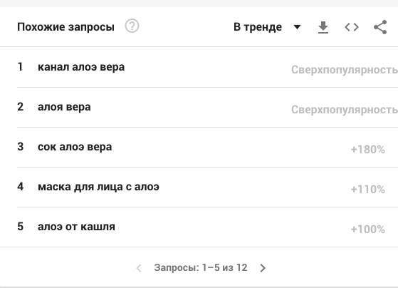Screen dimensions: 398x288
Task: Click the share icon
Action: (x=380, y=27)
